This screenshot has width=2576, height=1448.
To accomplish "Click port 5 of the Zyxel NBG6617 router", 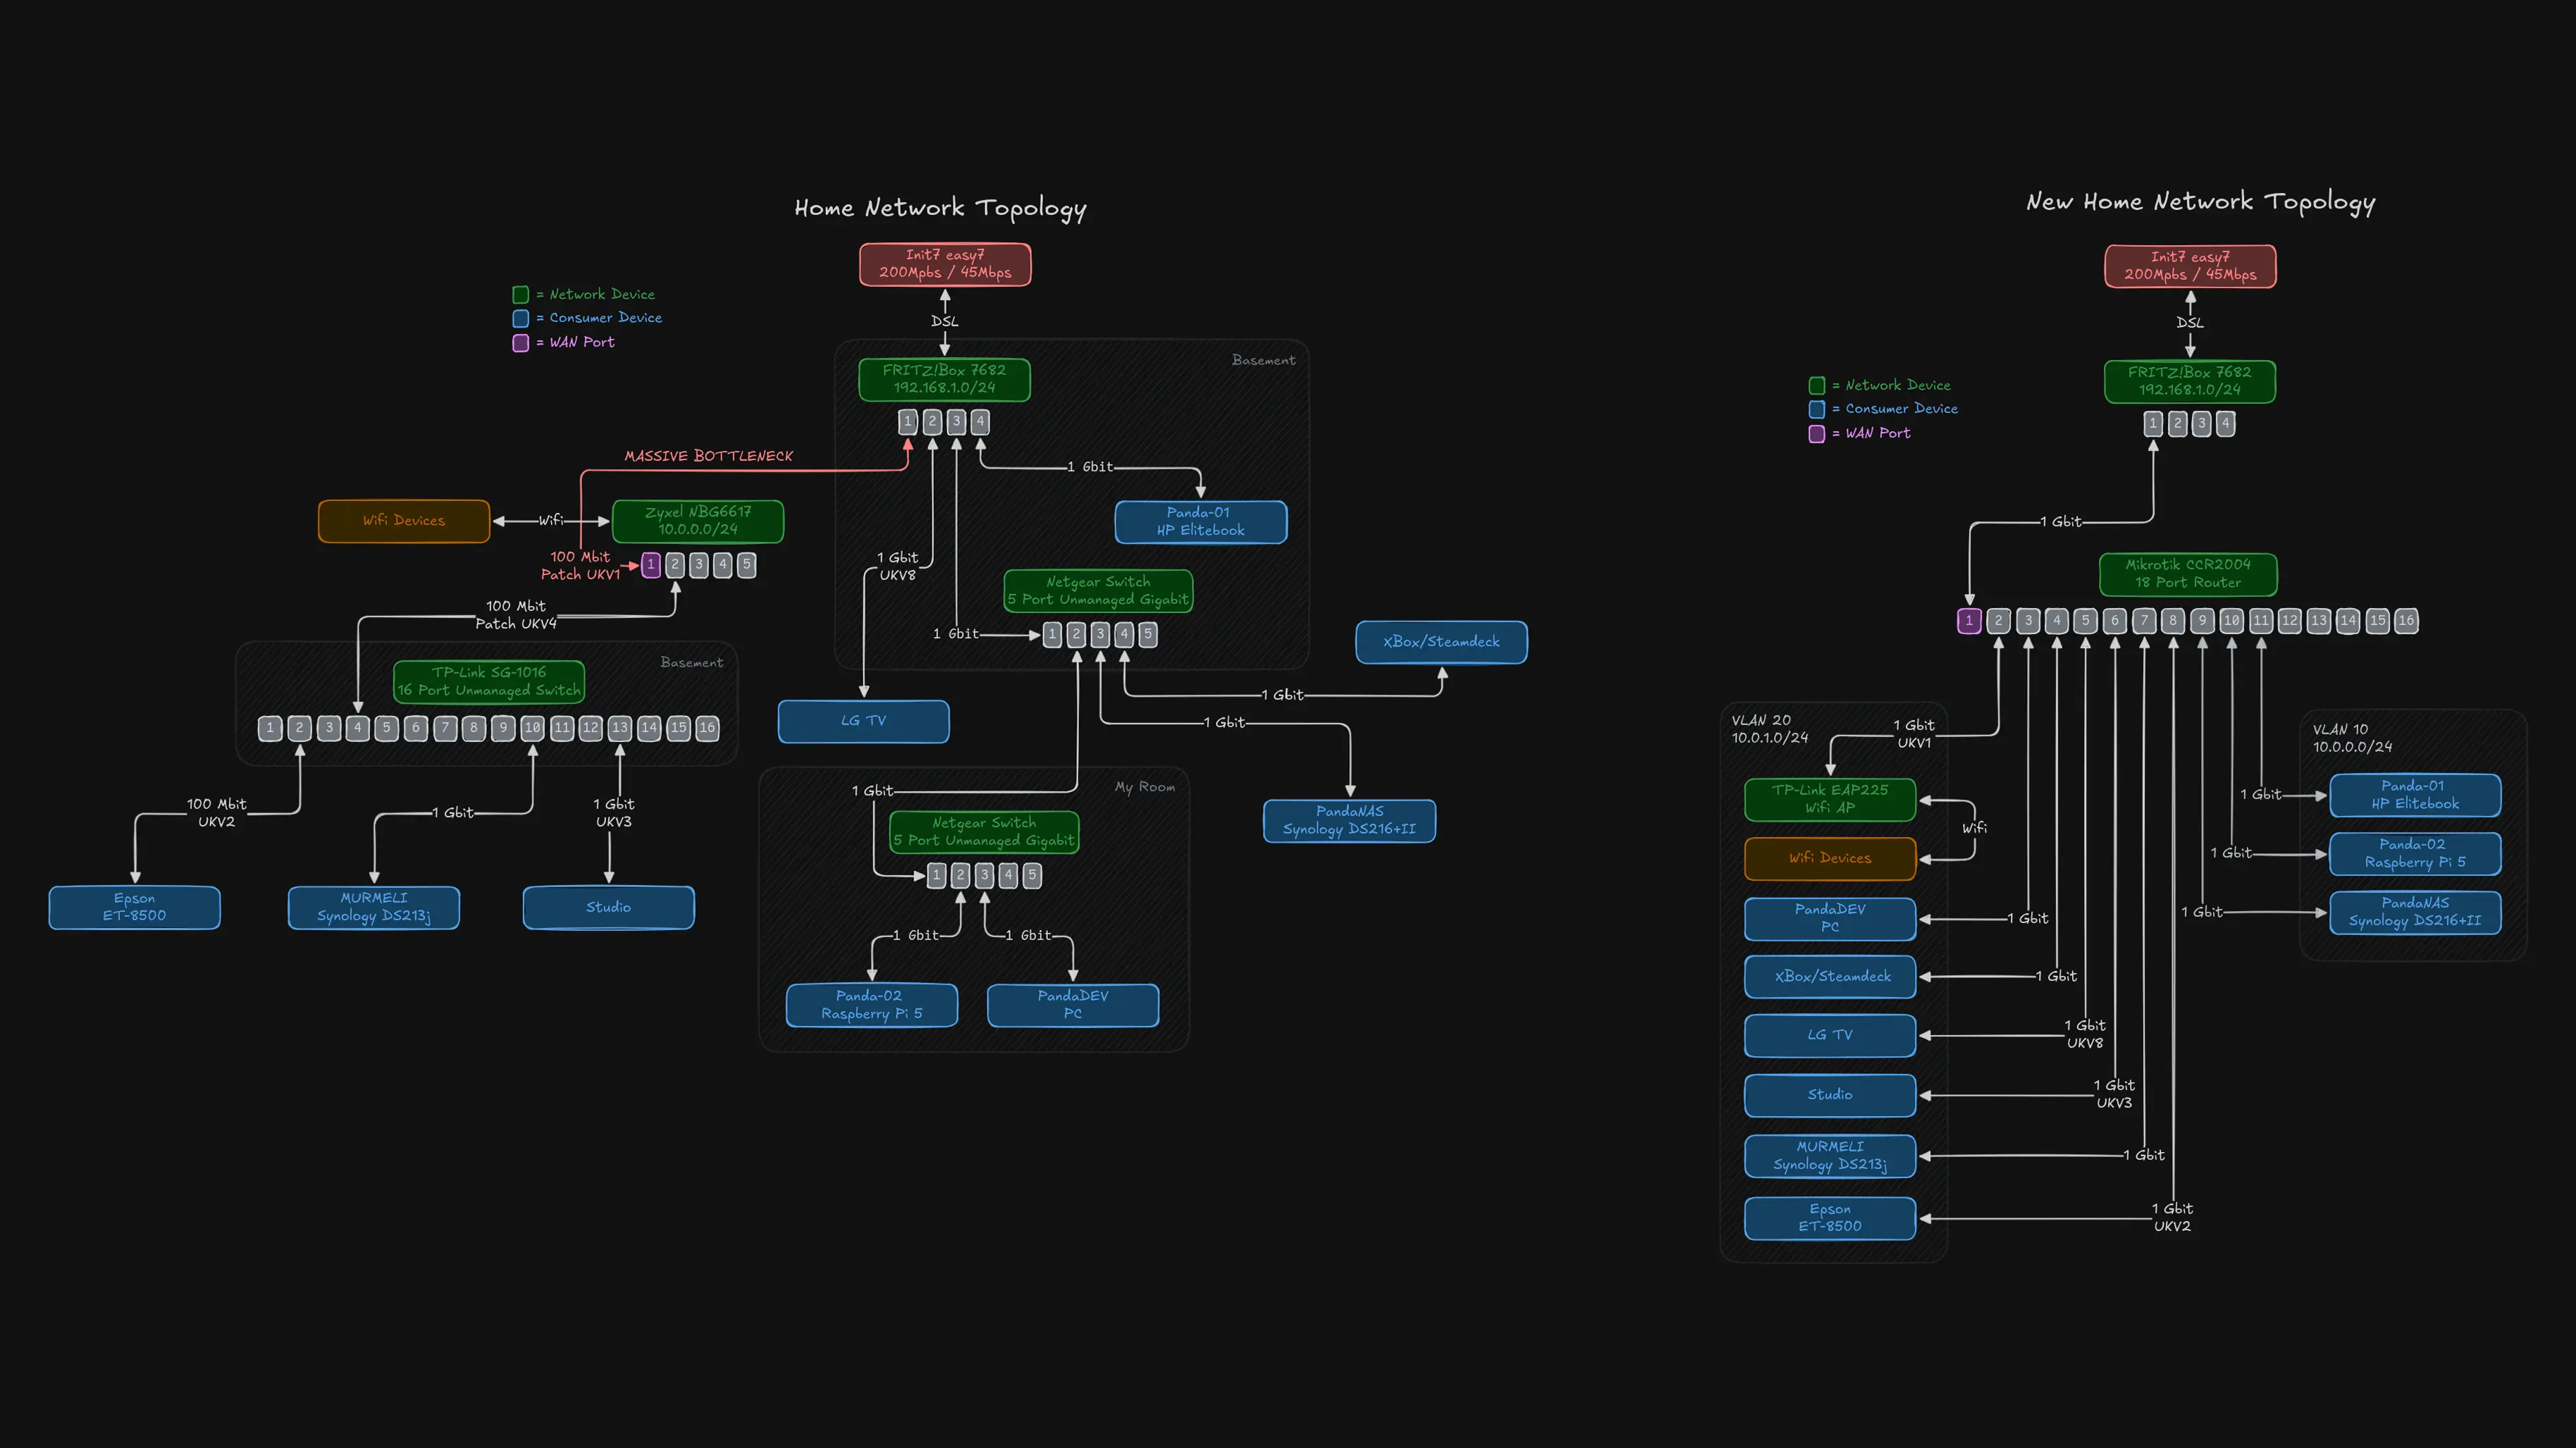I will click(746, 565).
